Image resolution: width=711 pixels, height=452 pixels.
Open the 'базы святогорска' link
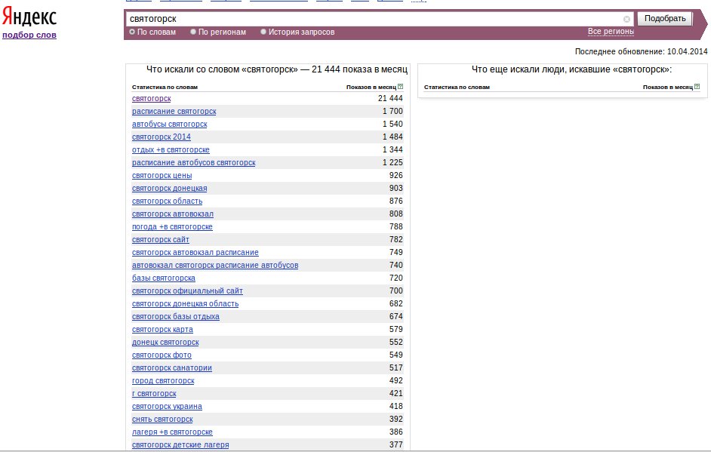point(164,278)
